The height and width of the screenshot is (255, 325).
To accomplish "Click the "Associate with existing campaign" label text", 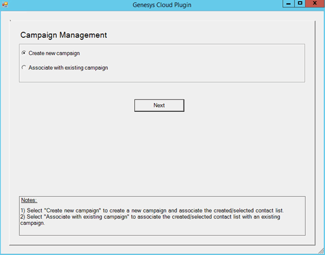I will [x=68, y=68].
